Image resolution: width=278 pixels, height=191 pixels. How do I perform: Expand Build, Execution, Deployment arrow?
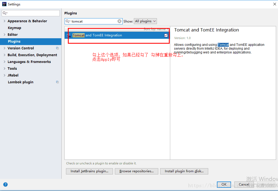pyautogui.click(x=5, y=55)
